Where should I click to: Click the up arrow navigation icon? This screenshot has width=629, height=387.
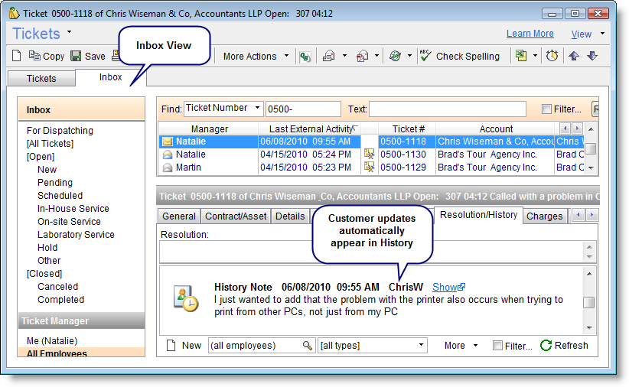pyautogui.click(x=573, y=56)
